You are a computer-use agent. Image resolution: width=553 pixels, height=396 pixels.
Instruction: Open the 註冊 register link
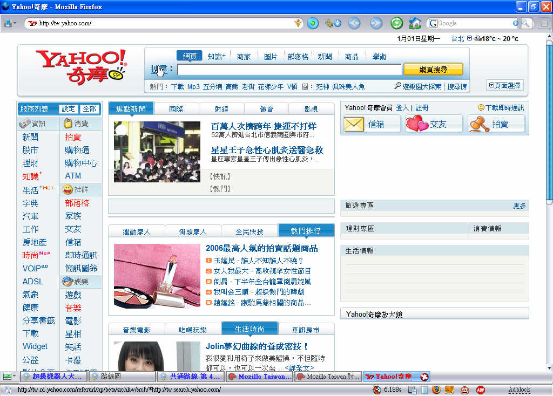422,107
